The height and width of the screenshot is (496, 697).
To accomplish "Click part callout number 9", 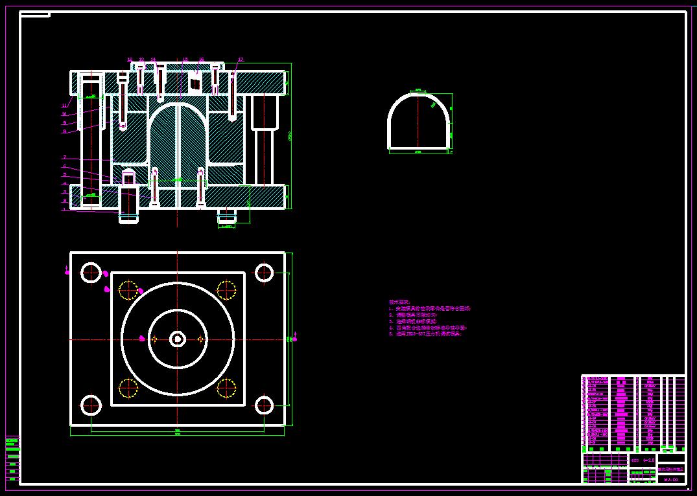I will pos(64,122).
